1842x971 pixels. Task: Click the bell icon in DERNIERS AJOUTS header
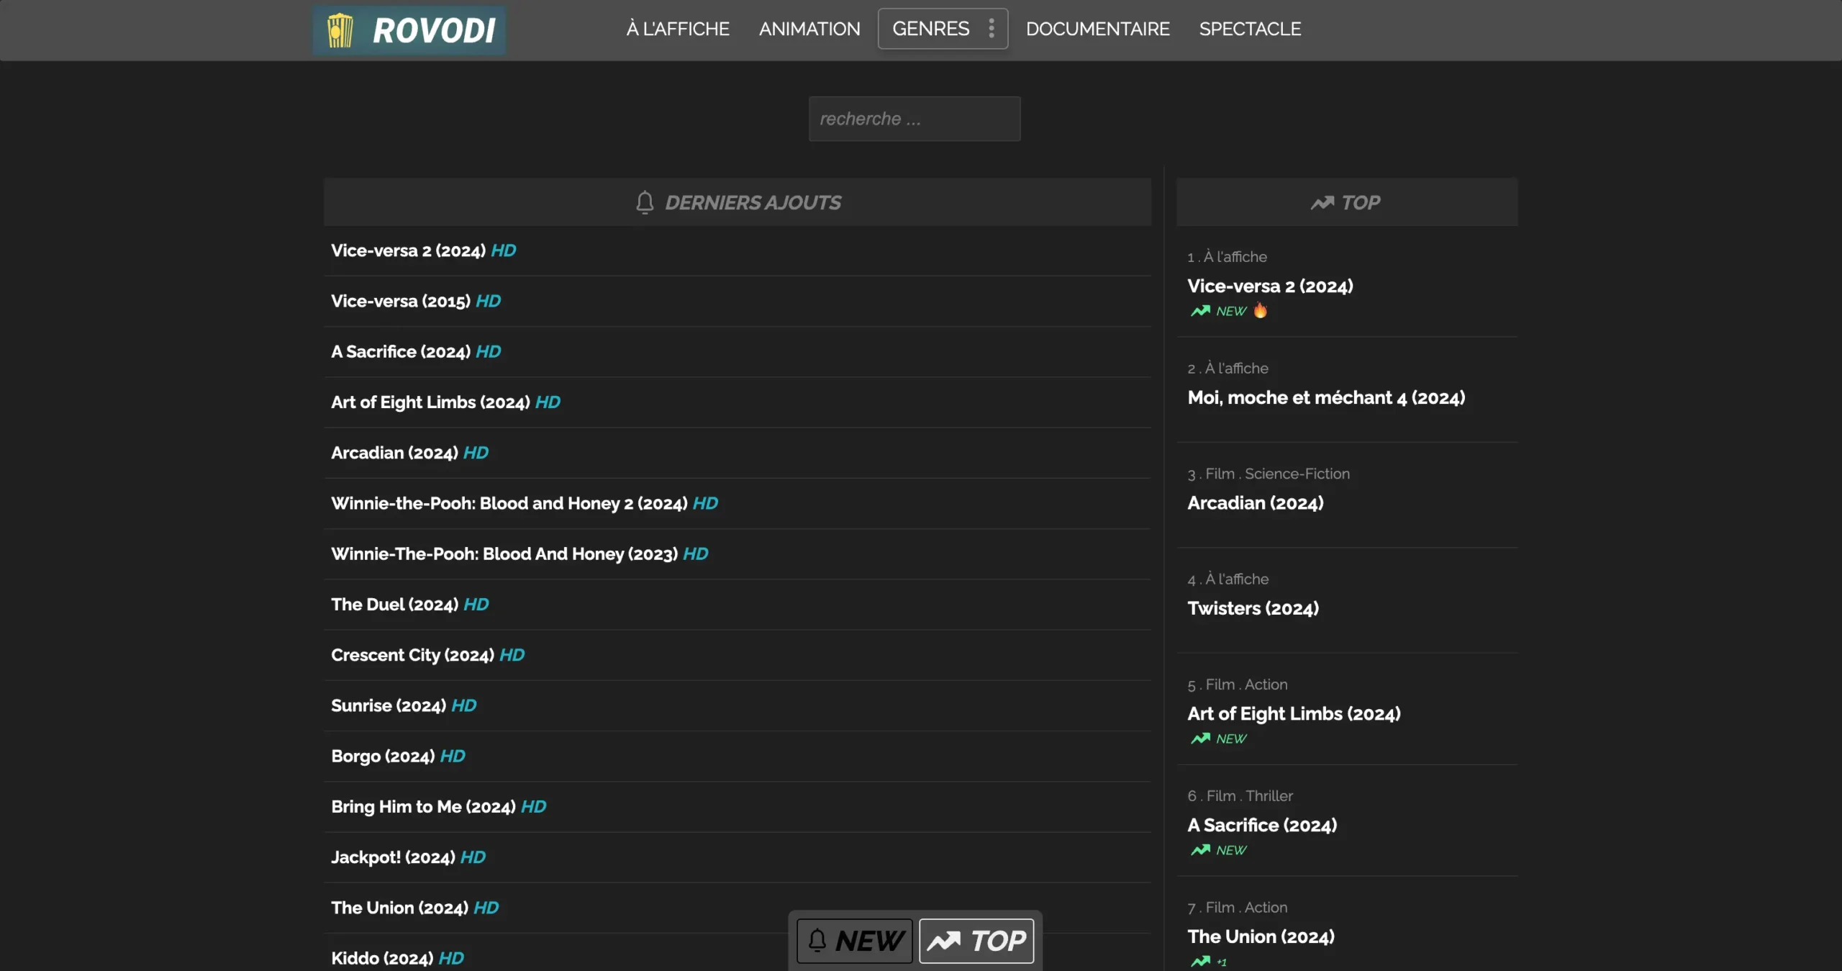(x=645, y=202)
